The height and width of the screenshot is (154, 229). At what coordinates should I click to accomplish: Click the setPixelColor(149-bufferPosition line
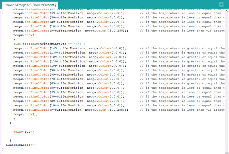tap(70, 48)
